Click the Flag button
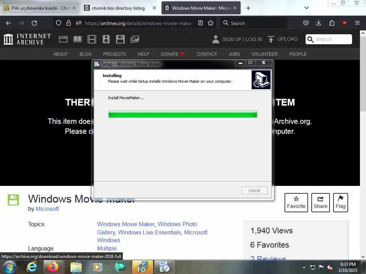Image resolution: width=366 pixels, height=274 pixels. [x=341, y=203]
